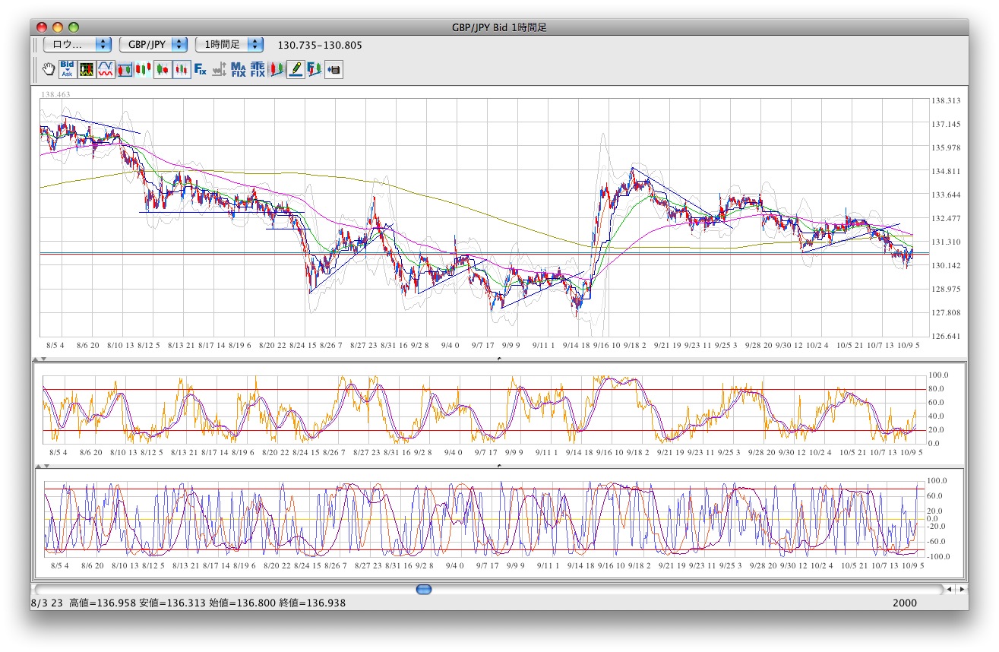Click the 132.477 price axis label
The image size is (999, 652).
[x=947, y=219]
